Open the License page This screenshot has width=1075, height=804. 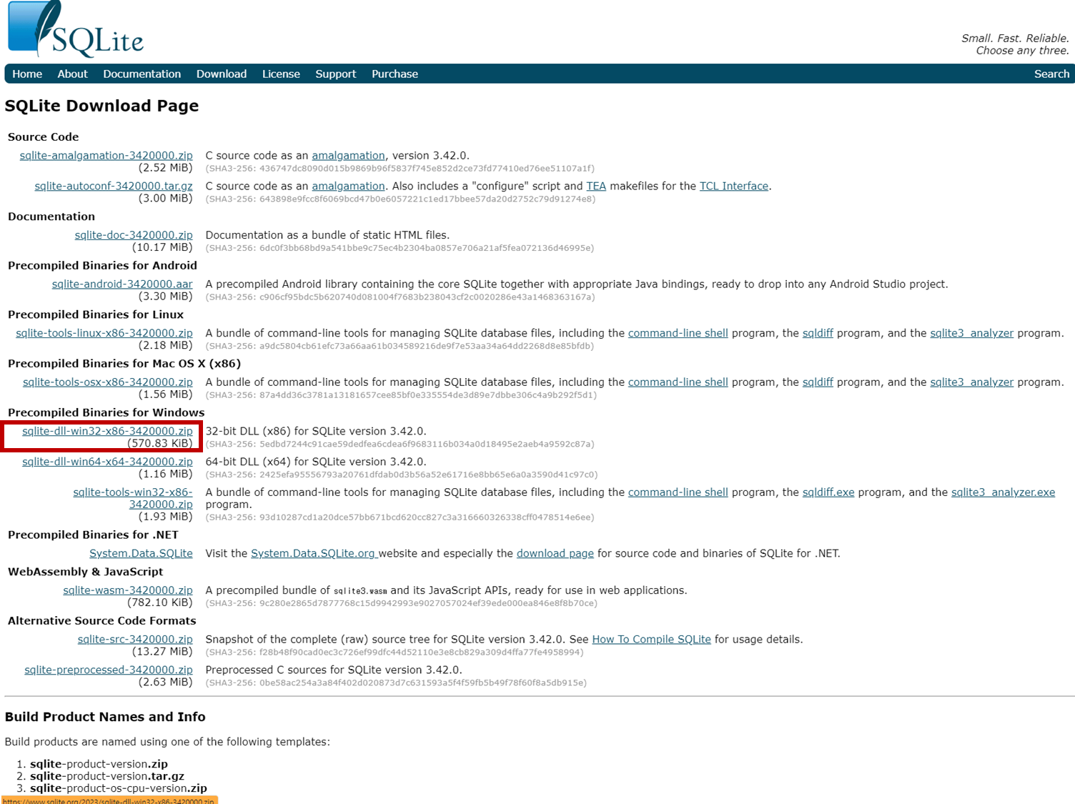(x=281, y=74)
